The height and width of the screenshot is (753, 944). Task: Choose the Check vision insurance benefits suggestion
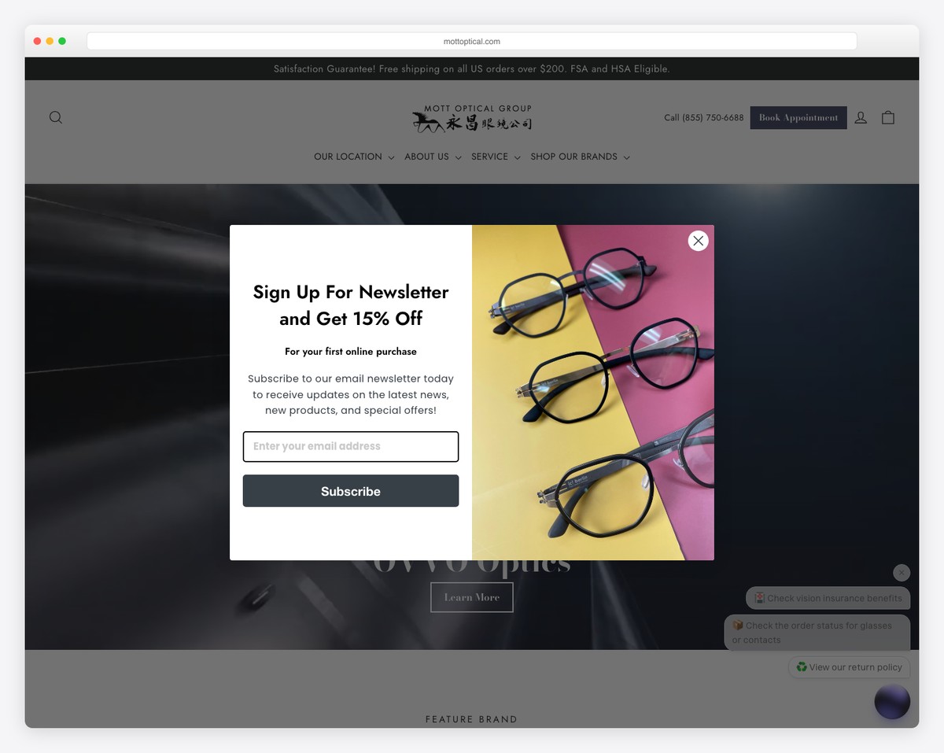point(828,598)
